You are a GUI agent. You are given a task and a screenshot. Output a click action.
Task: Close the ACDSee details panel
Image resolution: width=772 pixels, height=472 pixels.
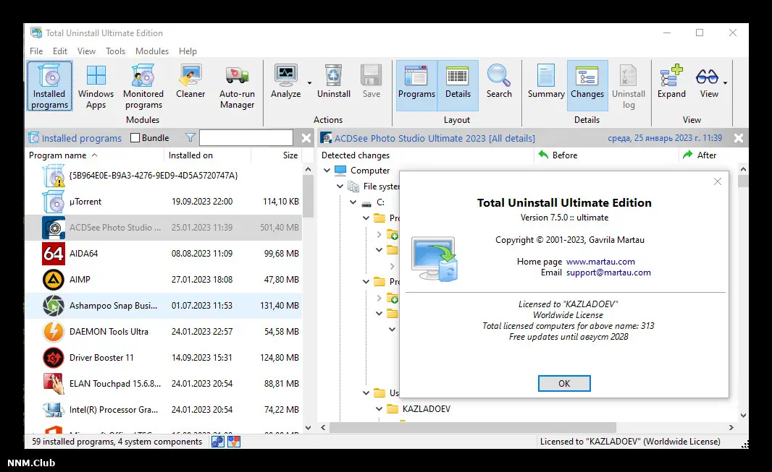coord(739,138)
